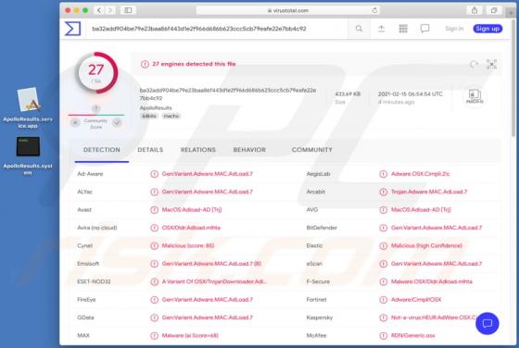Click the AegisLab detection alert icon
This screenshot has width=519, height=348.
coord(384,174)
